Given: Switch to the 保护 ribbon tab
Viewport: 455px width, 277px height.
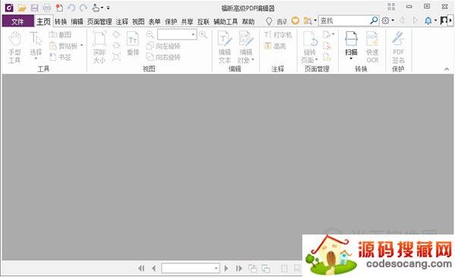Looking at the screenshot, I should (x=171, y=21).
